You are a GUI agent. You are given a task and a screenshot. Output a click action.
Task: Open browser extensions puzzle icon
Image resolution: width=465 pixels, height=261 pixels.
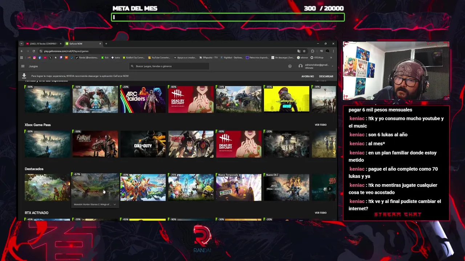tap(312, 51)
